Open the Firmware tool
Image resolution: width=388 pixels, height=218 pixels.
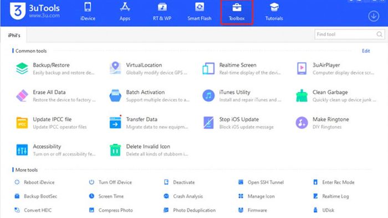coord(253,210)
